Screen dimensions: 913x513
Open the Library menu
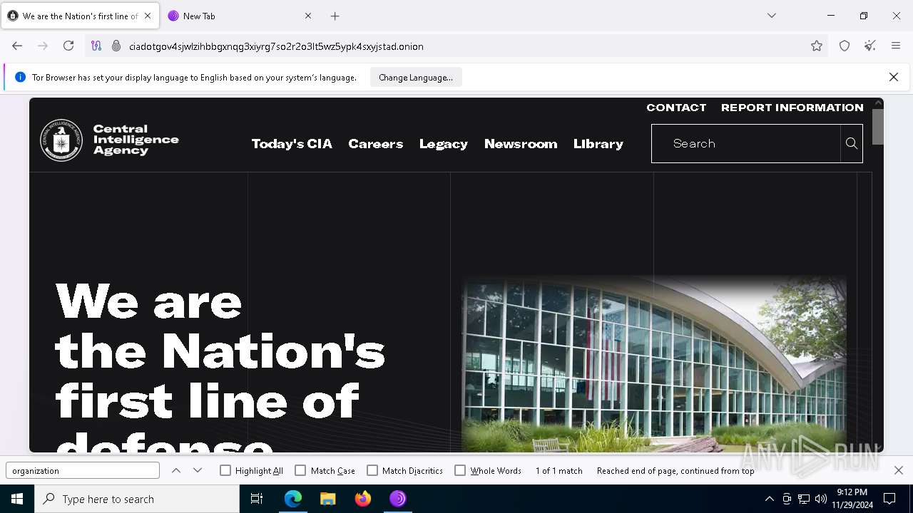[x=598, y=143]
